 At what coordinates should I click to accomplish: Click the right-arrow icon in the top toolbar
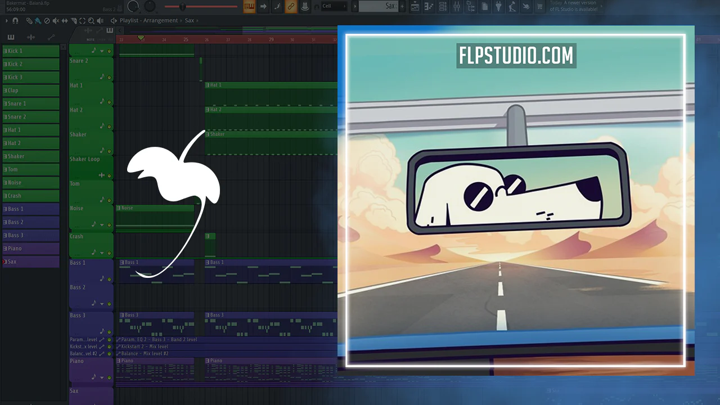[263, 7]
